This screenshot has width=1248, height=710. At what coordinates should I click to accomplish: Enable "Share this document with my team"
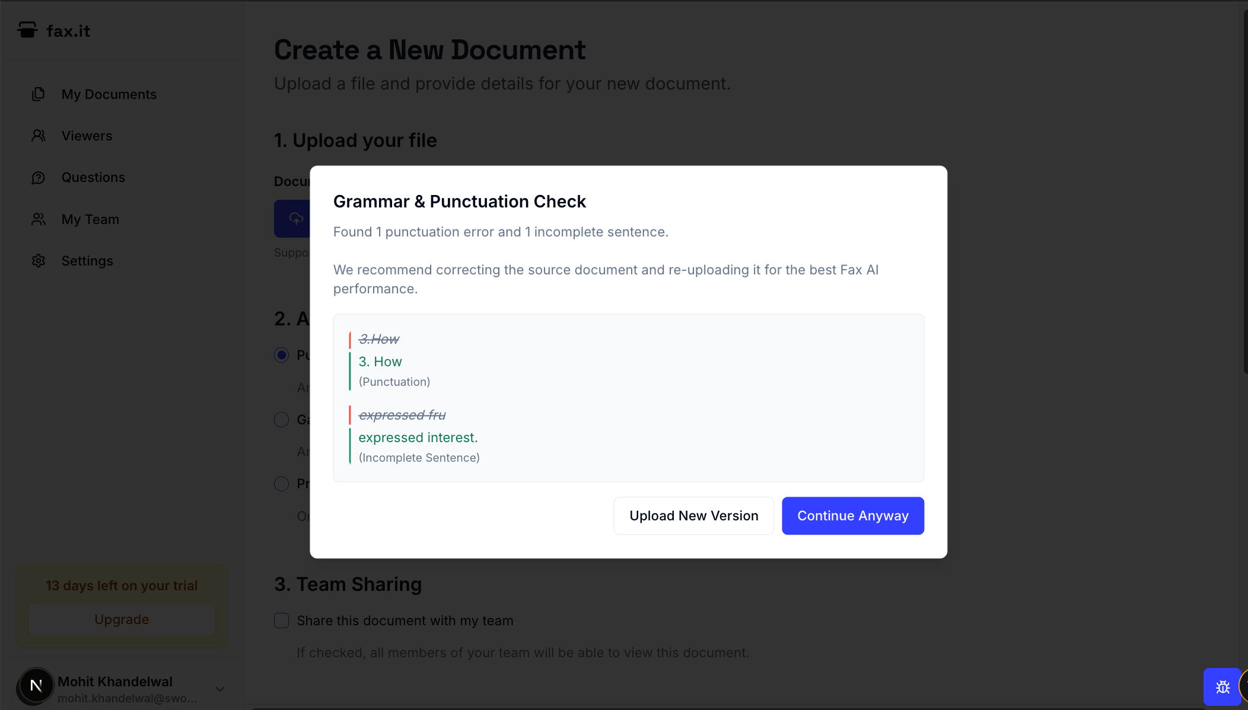pos(281,621)
